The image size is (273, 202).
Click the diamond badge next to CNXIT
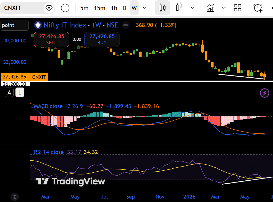[49, 8]
